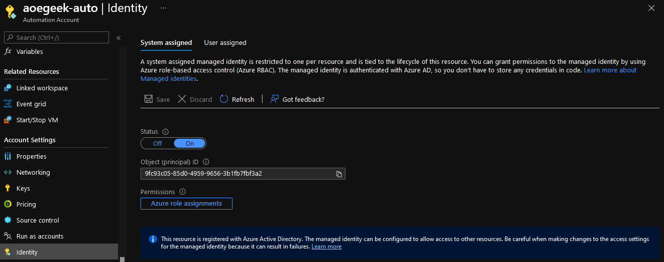Viewport: 664px width, 262px height.
Task: Open Pricing settings
Action: [26, 204]
